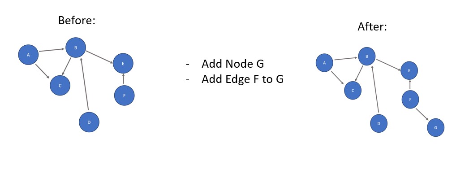Viewport: 469px width, 178px height.
Task: Click the "Before:" heading text
Action: (77, 20)
